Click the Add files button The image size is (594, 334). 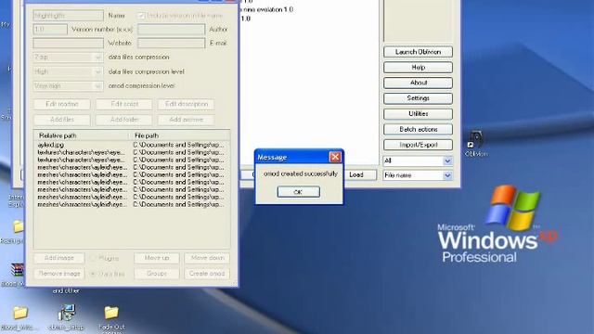coord(62,120)
